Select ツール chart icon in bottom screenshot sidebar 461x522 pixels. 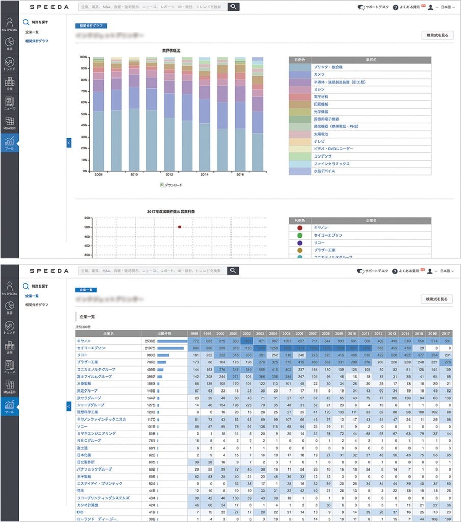pos(9,406)
